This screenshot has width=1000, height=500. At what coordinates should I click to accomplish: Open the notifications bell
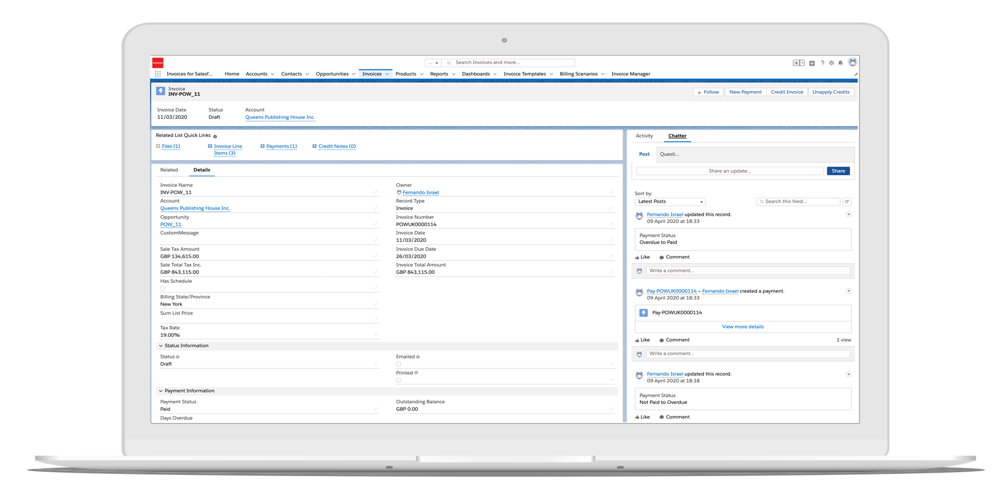(841, 63)
